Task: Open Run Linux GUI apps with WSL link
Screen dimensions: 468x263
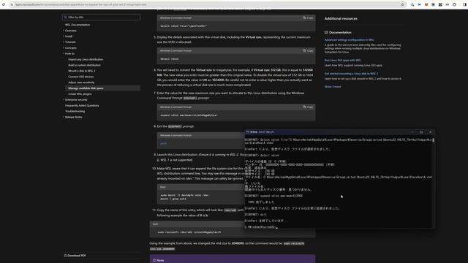Action: [343, 60]
